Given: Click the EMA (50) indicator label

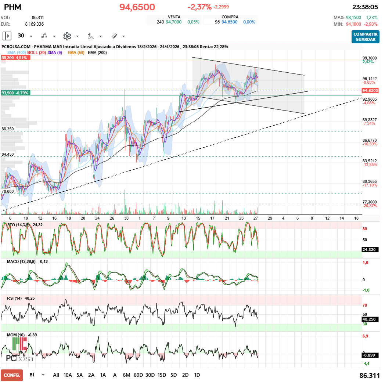Looking at the screenshot, I should 76,53.
